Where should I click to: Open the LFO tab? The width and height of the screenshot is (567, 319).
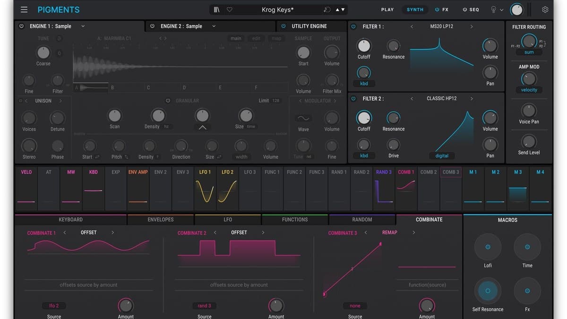tap(228, 220)
